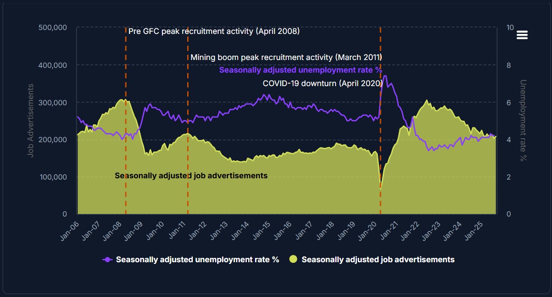Click the 10 value on right axis

click(510, 27)
